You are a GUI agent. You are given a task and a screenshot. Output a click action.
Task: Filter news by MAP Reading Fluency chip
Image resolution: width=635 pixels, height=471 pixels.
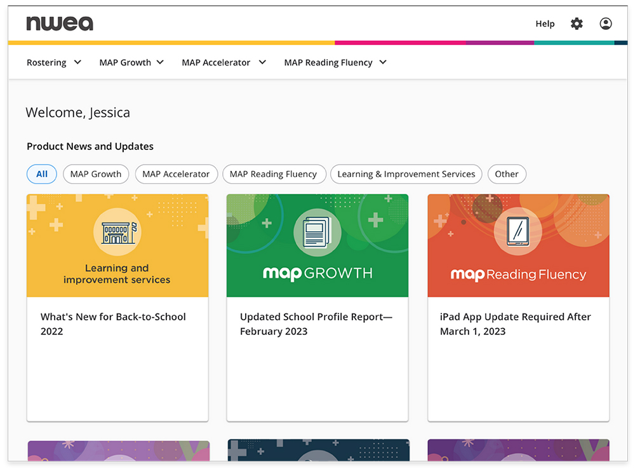click(x=274, y=174)
